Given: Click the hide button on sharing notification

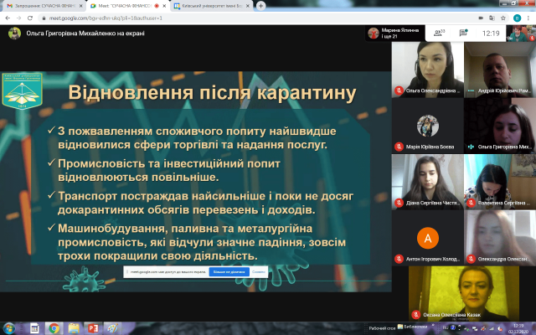Looking at the screenshot, I should pos(257,272).
